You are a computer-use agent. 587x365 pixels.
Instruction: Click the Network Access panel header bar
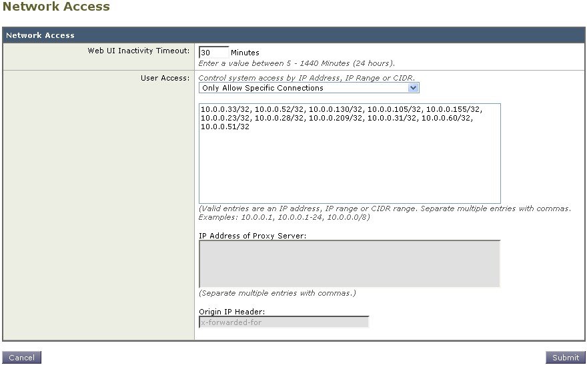point(293,35)
